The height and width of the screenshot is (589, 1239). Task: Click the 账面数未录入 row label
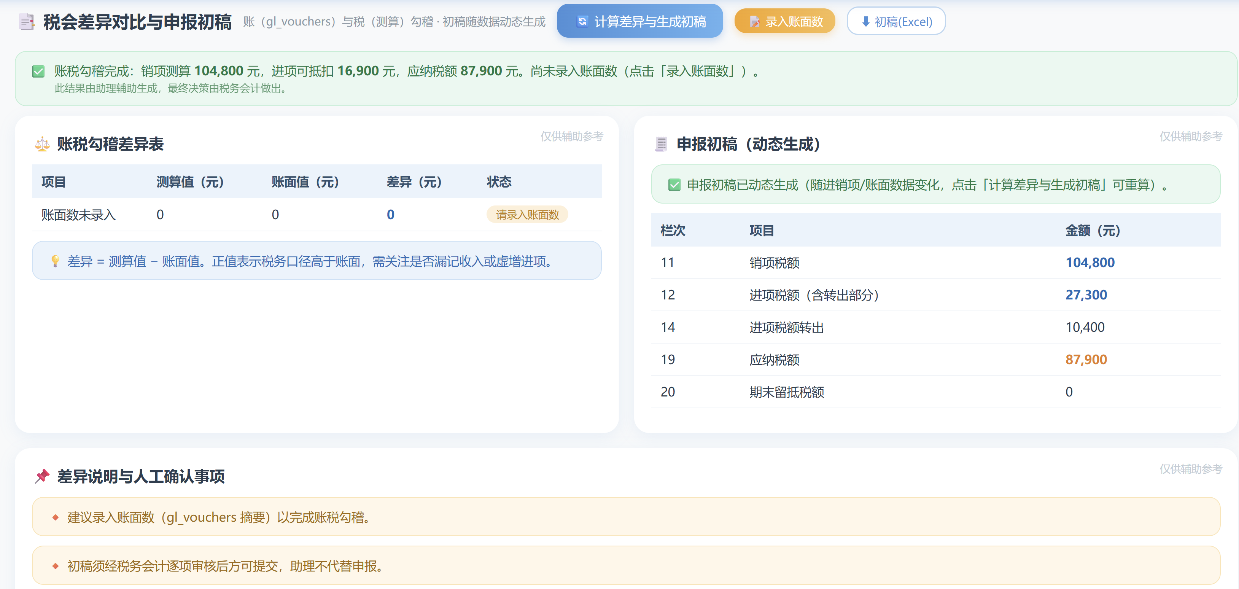pos(78,215)
